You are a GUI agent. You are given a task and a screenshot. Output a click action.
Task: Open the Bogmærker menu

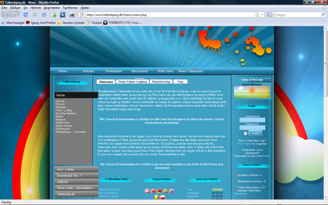[52, 8]
